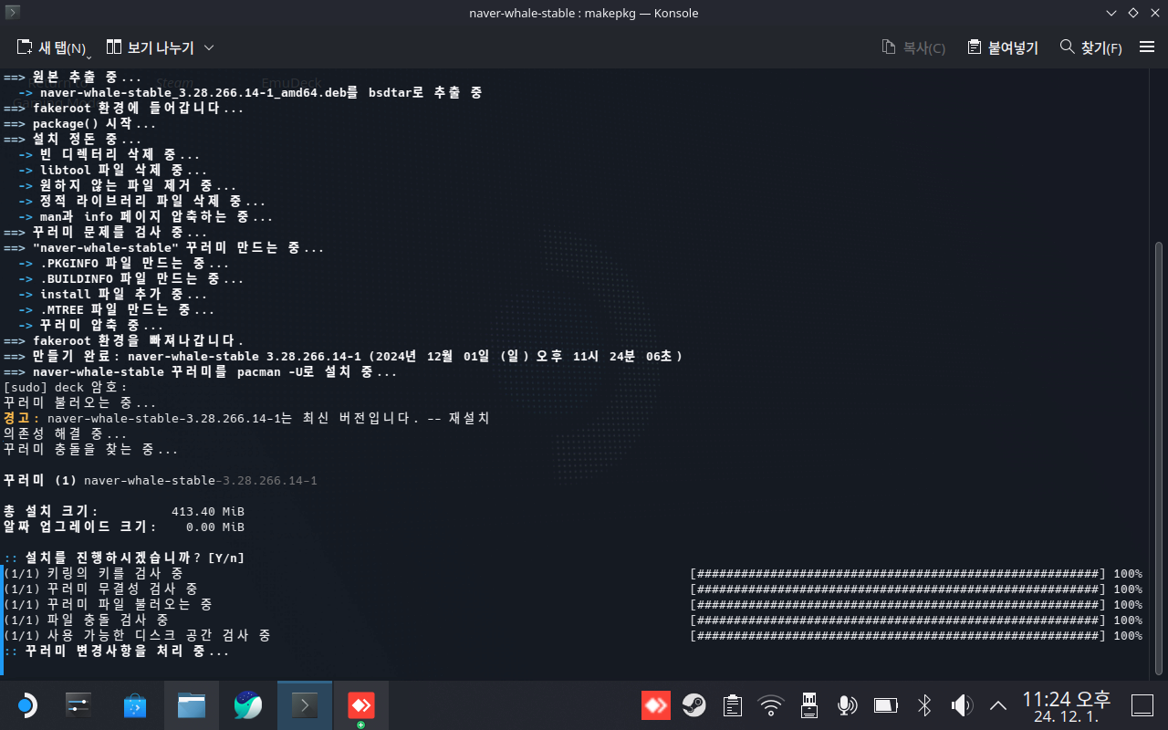Screen dimensions: 1168x730
Task: Open the AnyDesk app in the task manager
Action: point(361,705)
